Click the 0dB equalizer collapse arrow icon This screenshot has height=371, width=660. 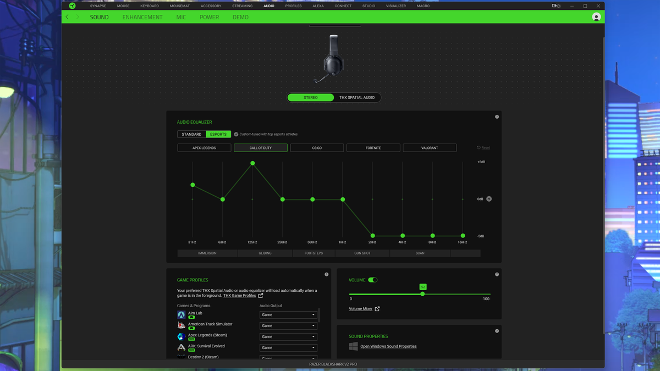coord(489,199)
